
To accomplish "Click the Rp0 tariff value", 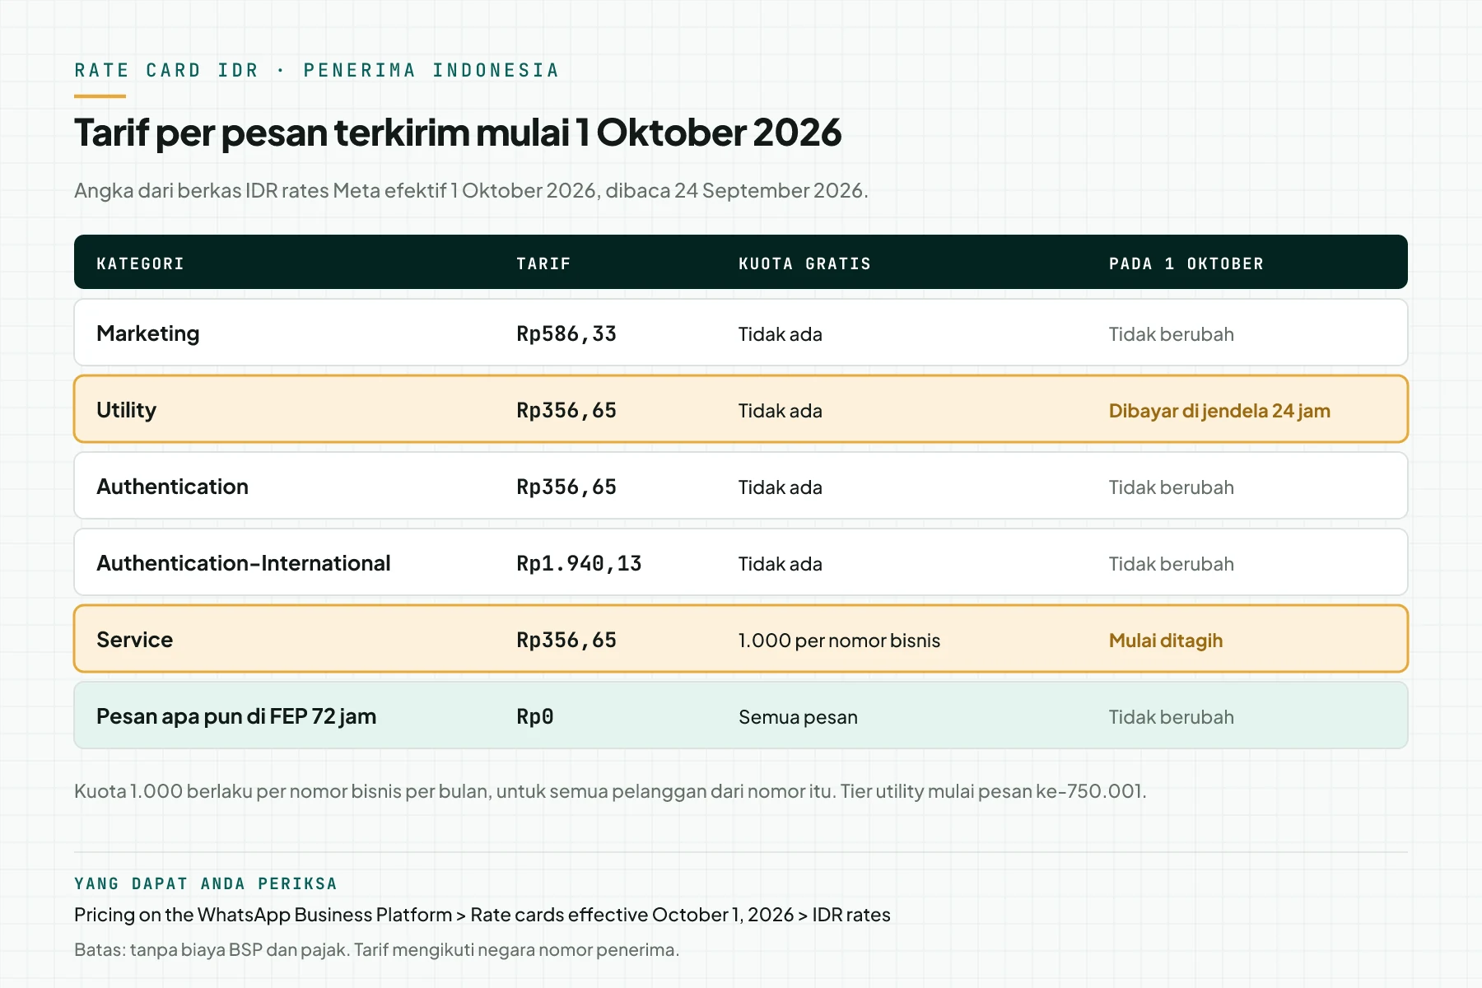I will [535, 717].
